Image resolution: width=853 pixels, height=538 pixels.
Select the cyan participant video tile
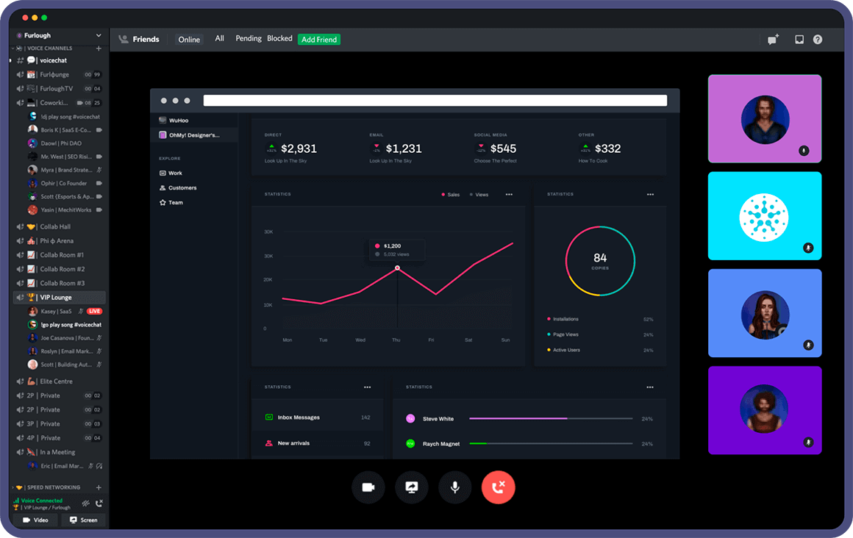(x=764, y=216)
